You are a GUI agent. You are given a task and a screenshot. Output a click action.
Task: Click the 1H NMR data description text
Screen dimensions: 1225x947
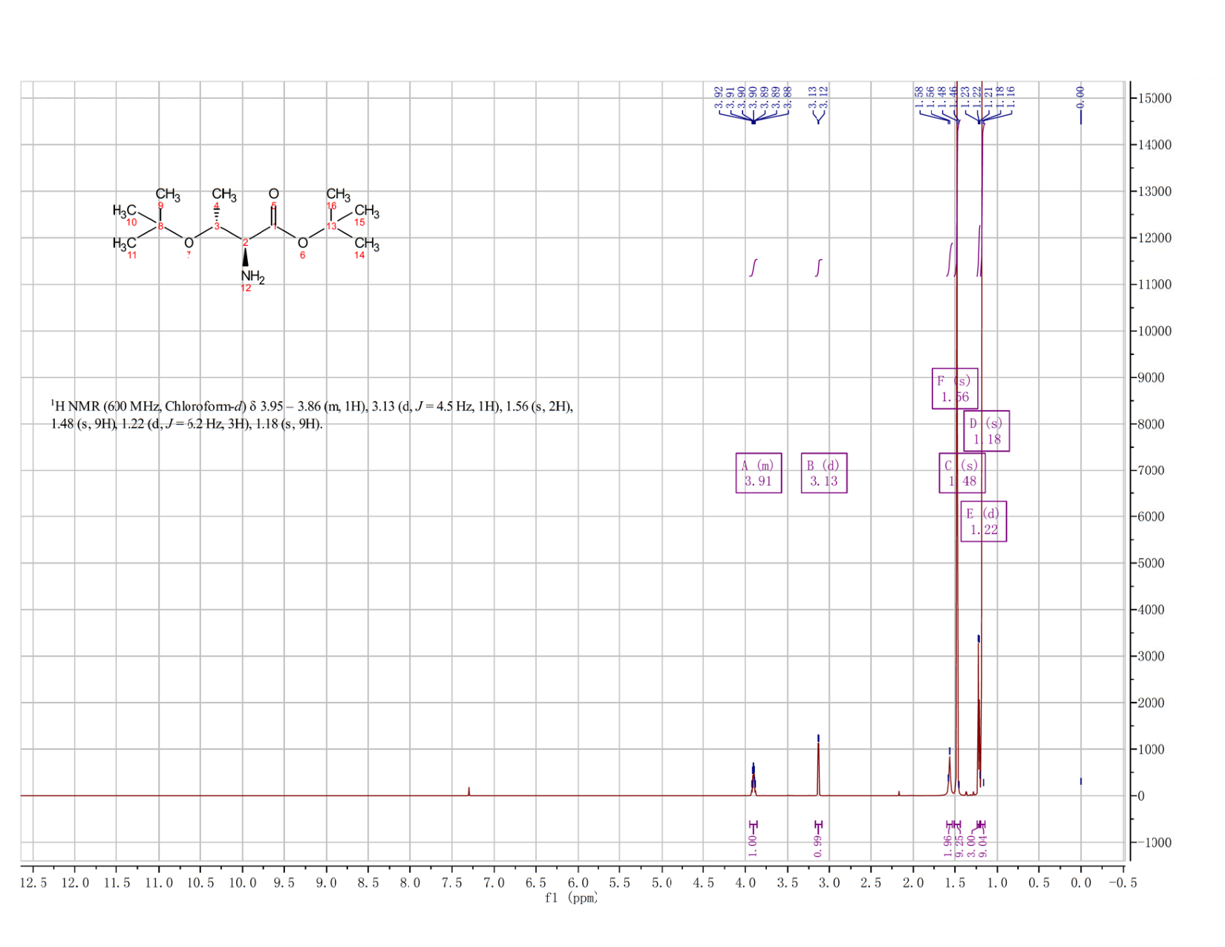point(312,415)
